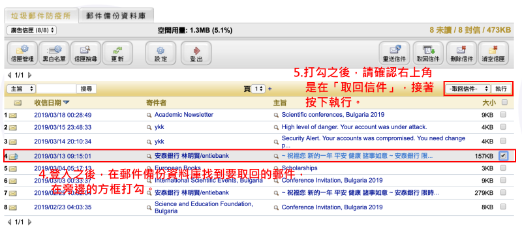
Task: Click envelope icon of row 4 安泰銀行 mail
Action: click(x=13, y=156)
